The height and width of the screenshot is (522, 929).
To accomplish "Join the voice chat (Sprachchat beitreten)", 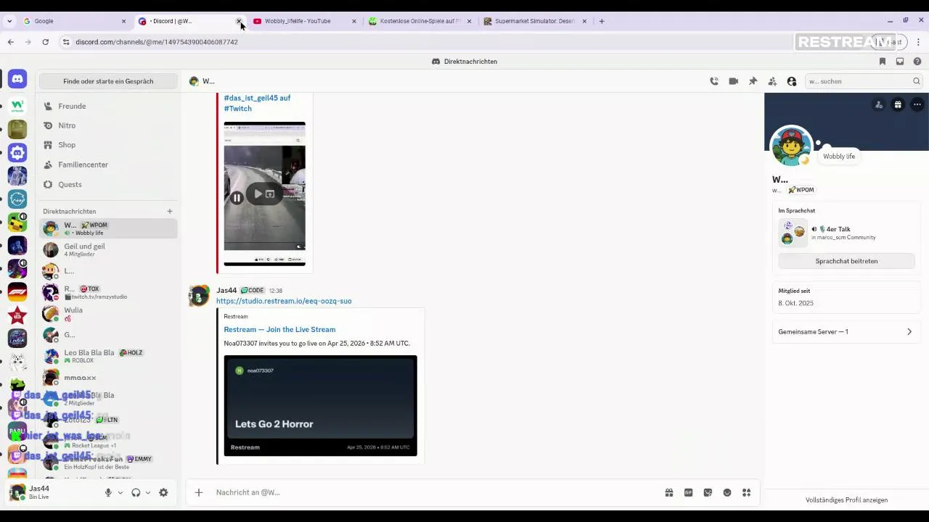I will point(846,261).
